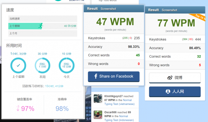Switch to Screenshot tab in 47 WPM panel
This screenshot has width=208, height=122.
click(108, 9)
